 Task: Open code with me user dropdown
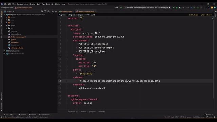click(x=116, y=8)
